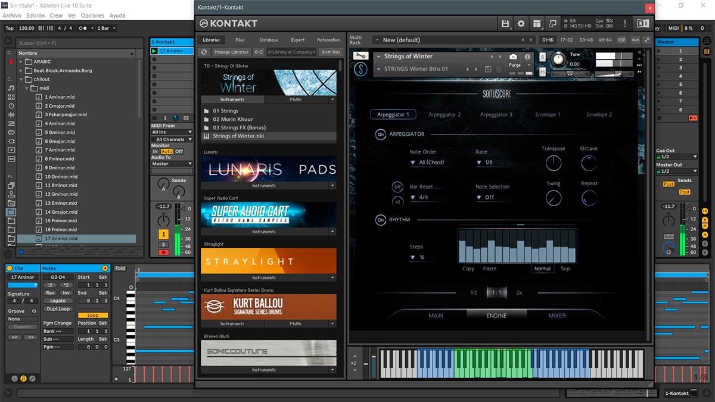The image size is (715, 402).
Task: Click the snapshot save icon beside STRINGS Winter 8ths 01
Action: pos(488,69)
